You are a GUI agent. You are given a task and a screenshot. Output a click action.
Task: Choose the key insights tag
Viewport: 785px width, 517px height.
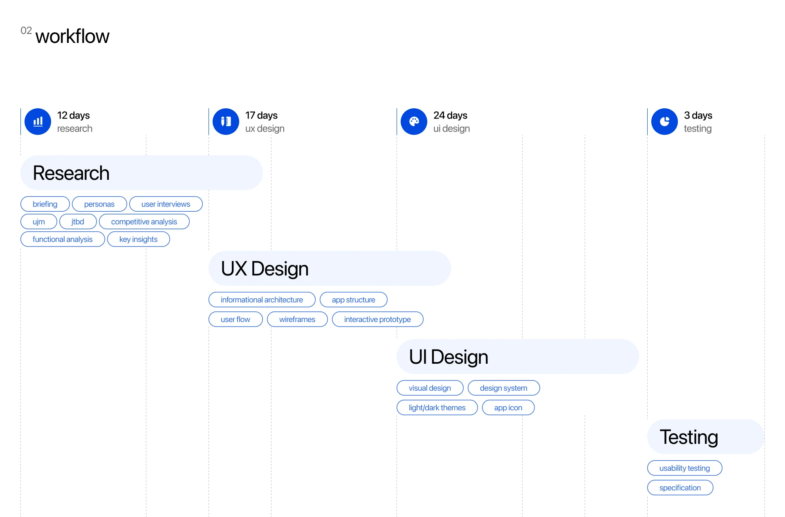coord(138,239)
